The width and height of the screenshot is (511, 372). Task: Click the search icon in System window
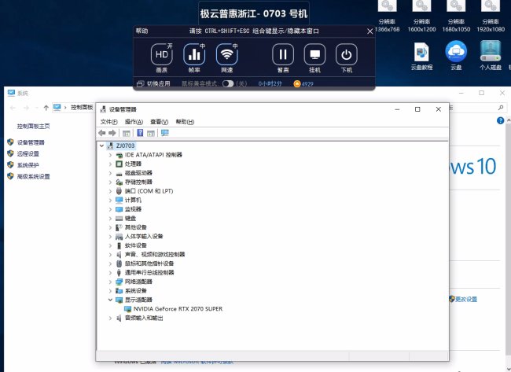coord(501,108)
